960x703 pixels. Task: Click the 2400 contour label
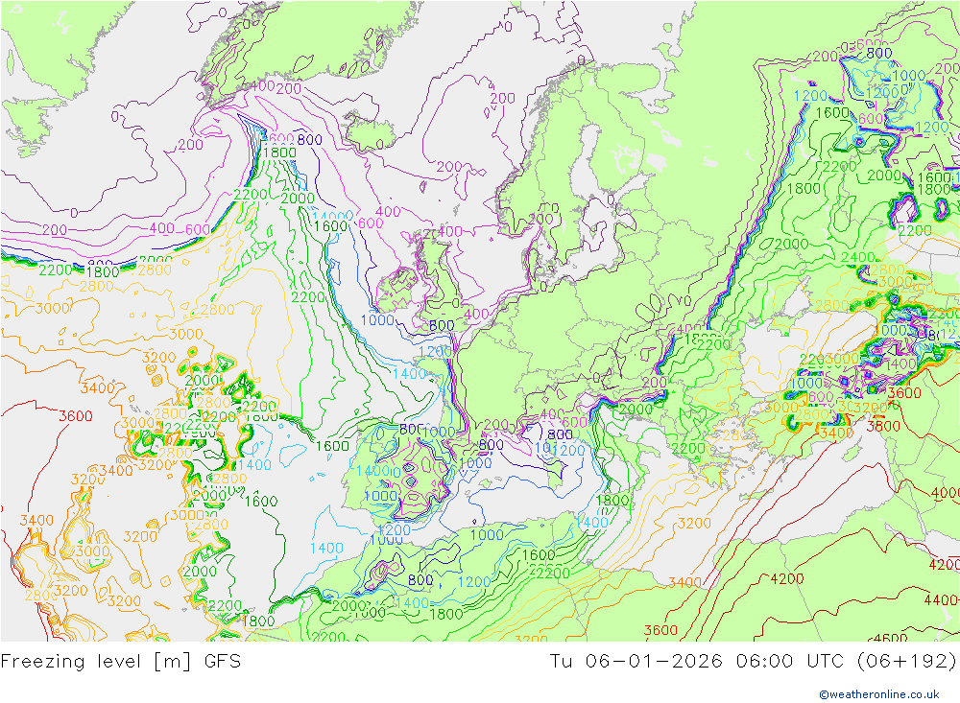(857, 258)
